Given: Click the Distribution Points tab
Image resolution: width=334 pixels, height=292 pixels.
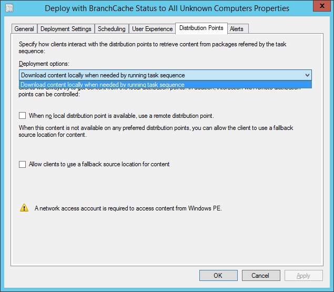Looking at the screenshot, I should (x=200, y=28).
